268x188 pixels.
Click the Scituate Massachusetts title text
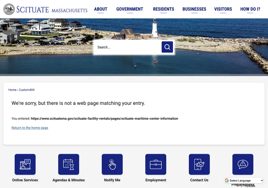52,10
